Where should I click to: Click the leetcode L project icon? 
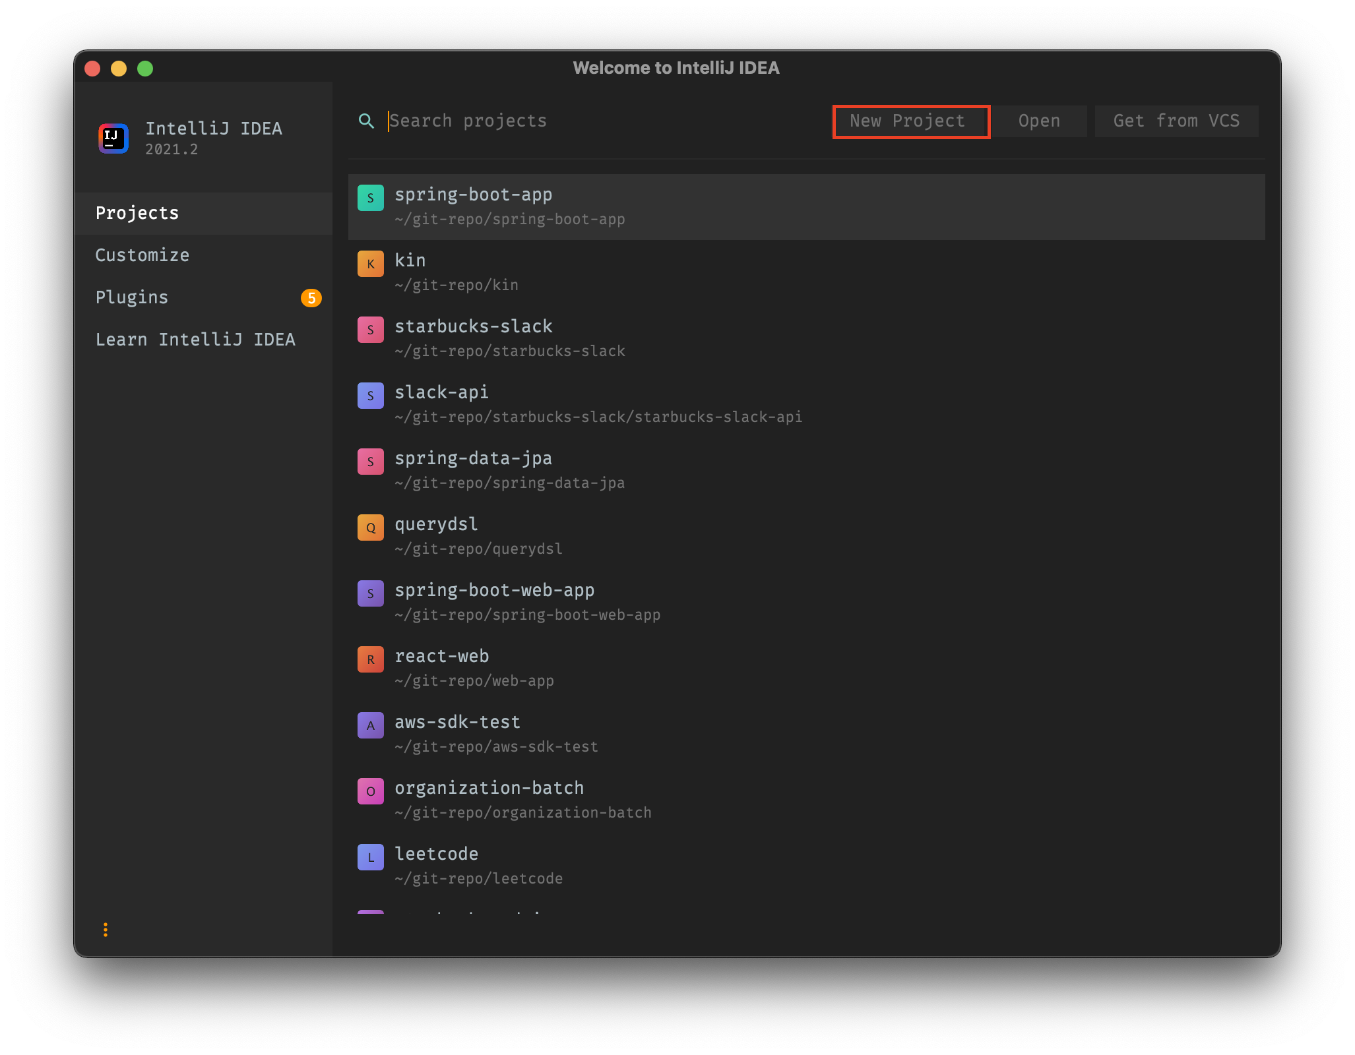click(x=371, y=857)
